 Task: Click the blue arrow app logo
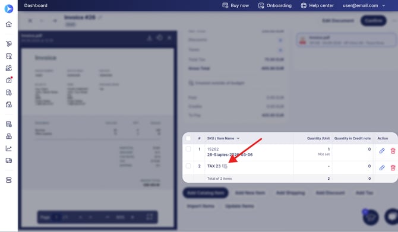[9, 9]
